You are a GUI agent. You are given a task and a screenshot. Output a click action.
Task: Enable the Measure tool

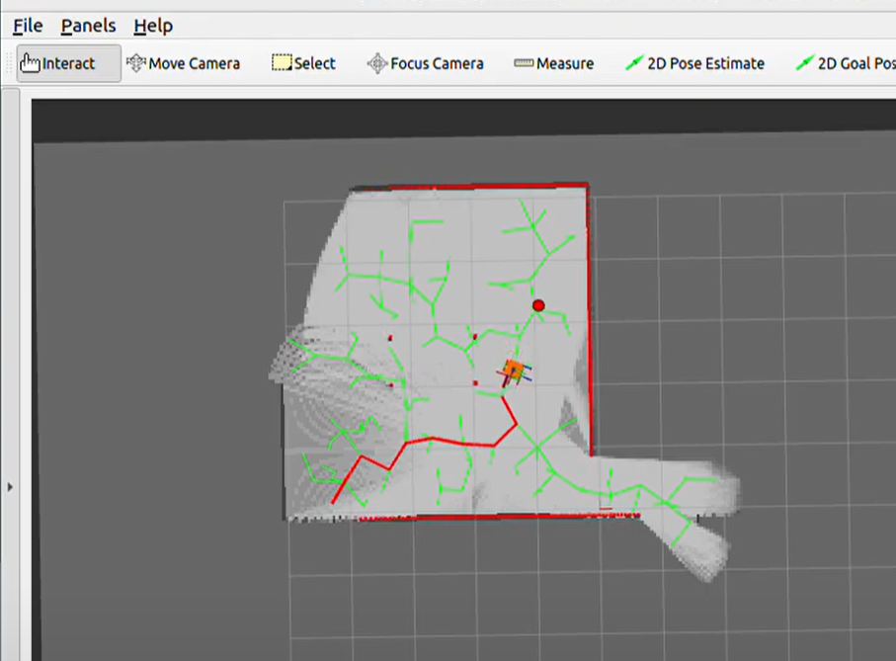click(554, 63)
